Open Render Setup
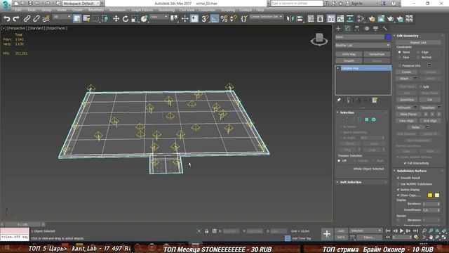The width and height of the screenshot is (449, 253). point(381,19)
